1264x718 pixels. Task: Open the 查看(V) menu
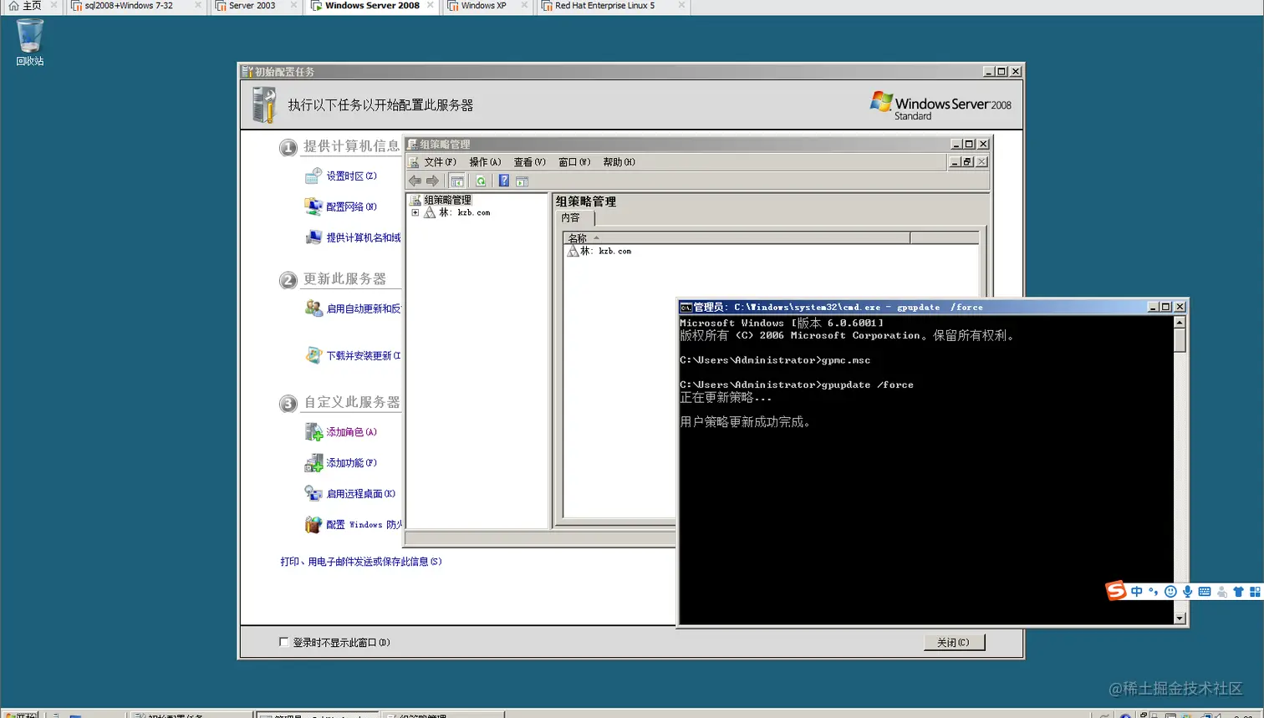[529, 162]
